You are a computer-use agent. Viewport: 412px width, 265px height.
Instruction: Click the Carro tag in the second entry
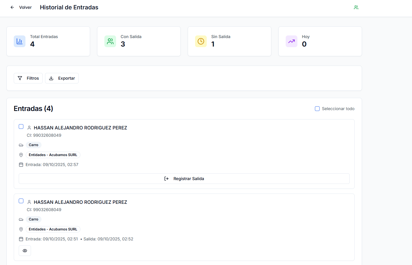pos(34,219)
